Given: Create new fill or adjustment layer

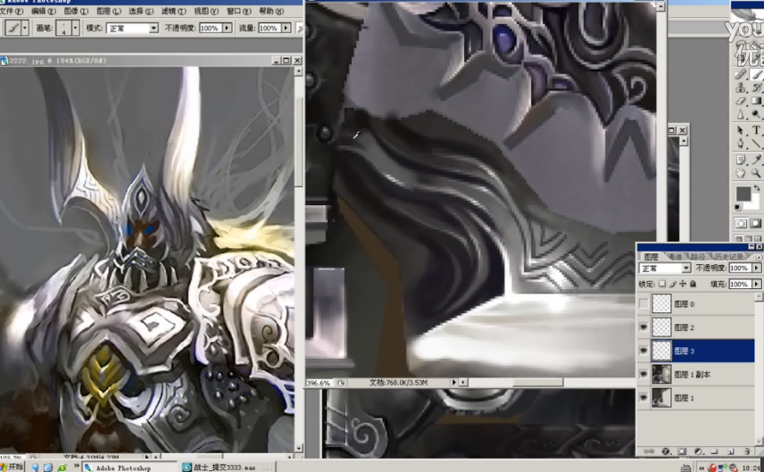Looking at the screenshot, I should click(x=698, y=451).
